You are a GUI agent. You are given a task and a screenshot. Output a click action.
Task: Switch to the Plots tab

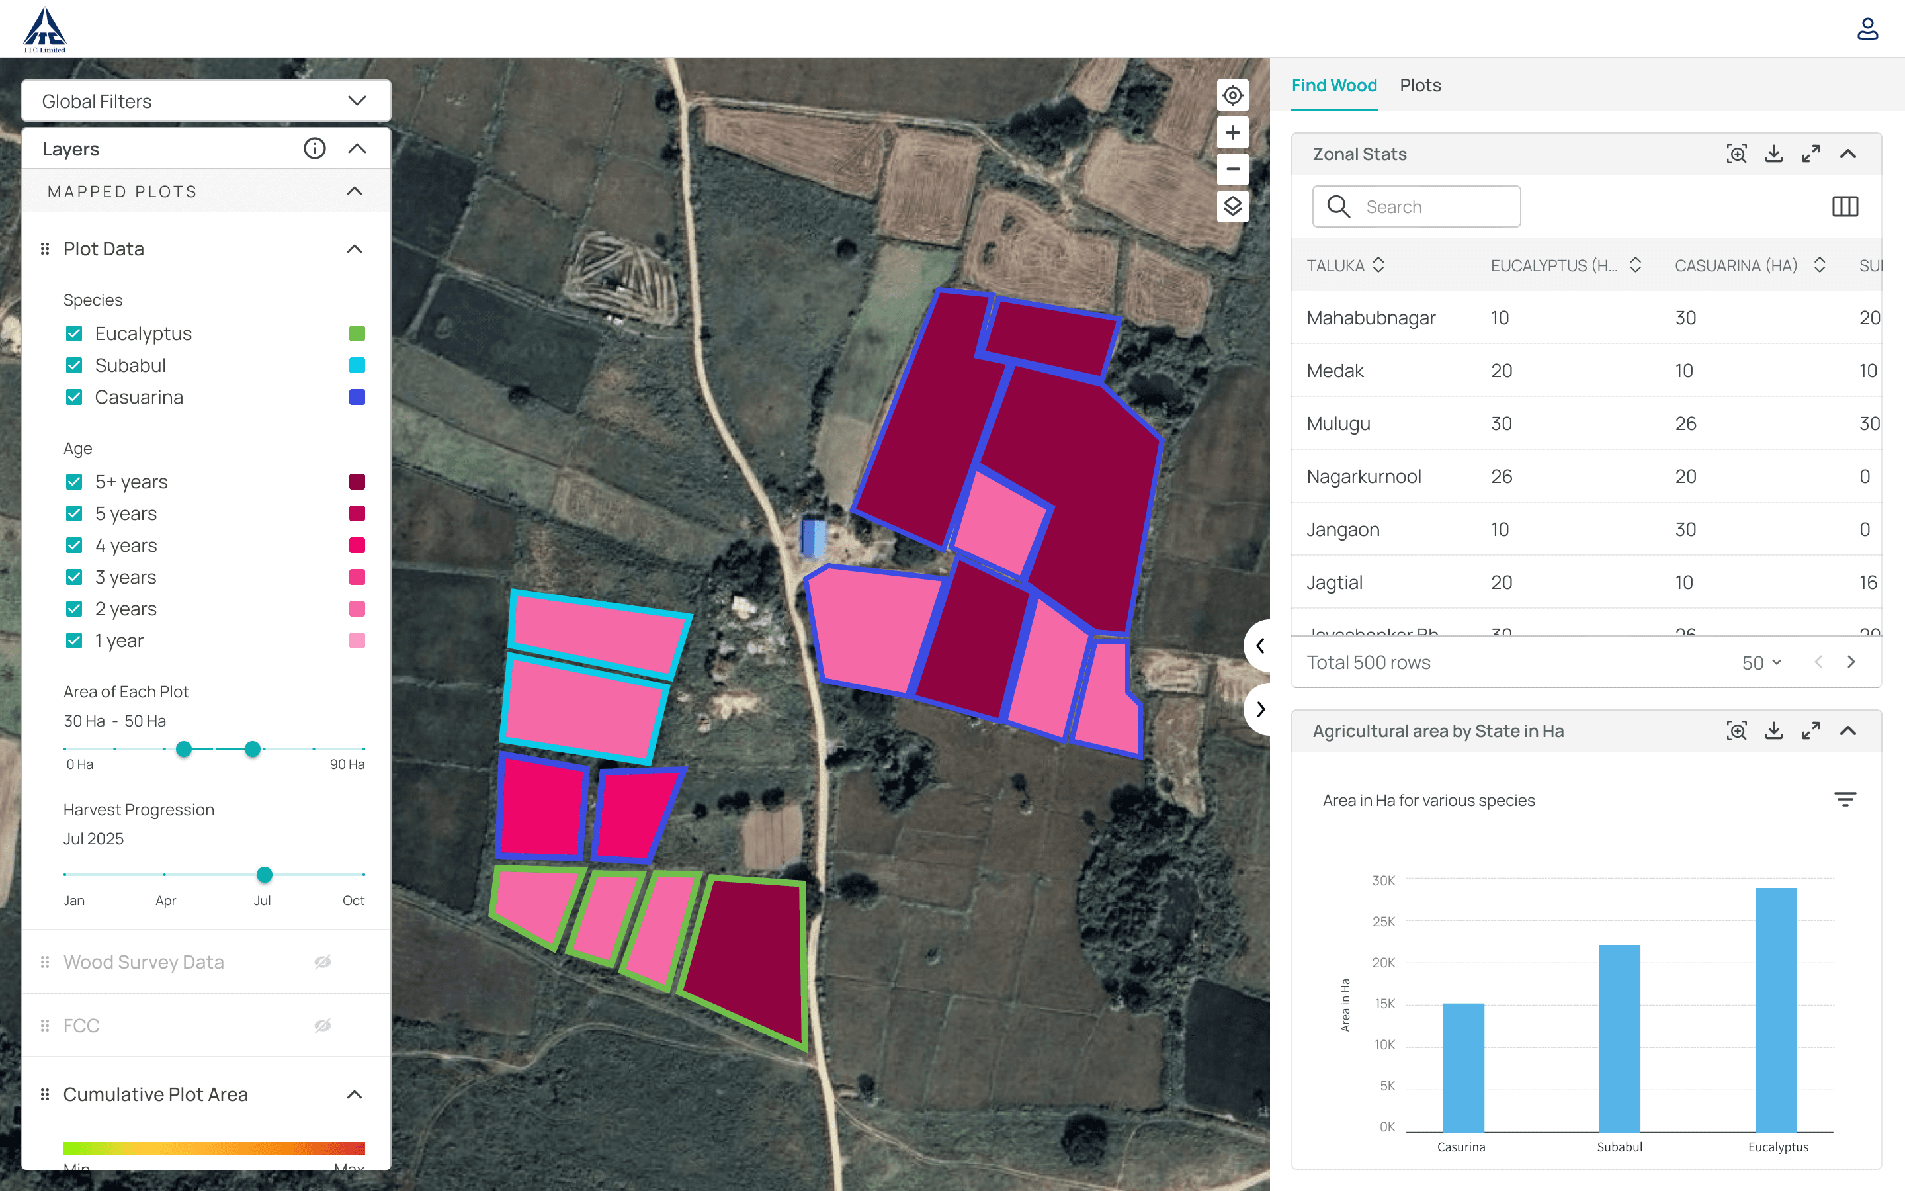point(1419,85)
